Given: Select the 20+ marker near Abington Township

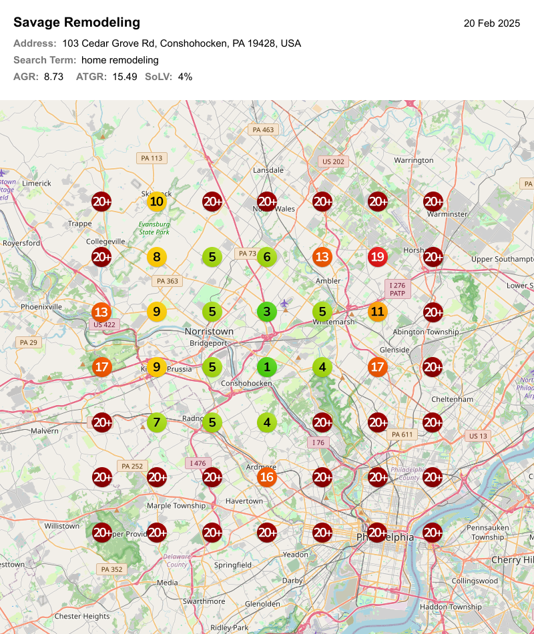Looking at the screenshot, I should (x=433, y=312).
